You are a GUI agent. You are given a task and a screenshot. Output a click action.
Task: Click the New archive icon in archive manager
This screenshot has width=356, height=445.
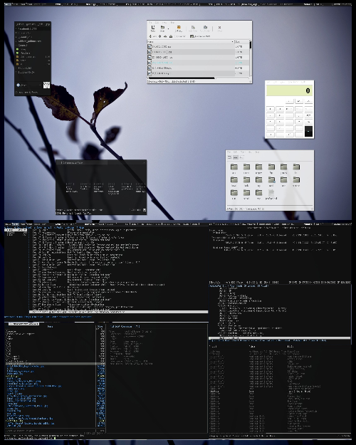[x=153, y=28]
